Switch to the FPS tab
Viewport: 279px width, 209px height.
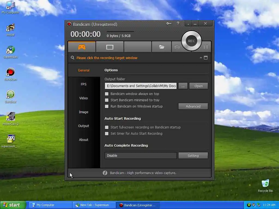(84, 84)
